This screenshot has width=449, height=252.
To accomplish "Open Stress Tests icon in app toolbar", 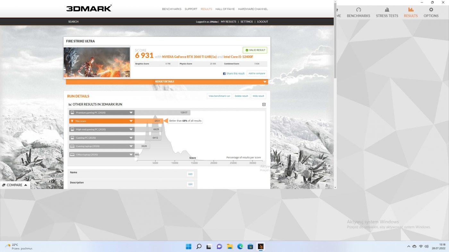I will (x=387, y=10).
